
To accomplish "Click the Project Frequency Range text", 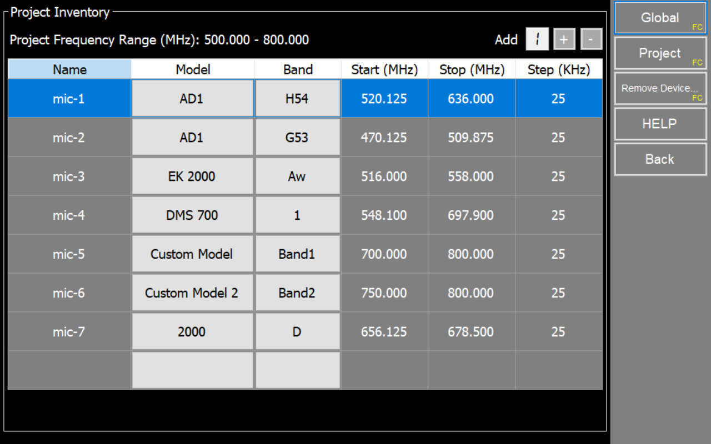I will (159, 40).
